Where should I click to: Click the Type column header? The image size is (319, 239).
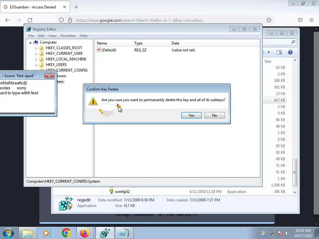pos(151,43)
